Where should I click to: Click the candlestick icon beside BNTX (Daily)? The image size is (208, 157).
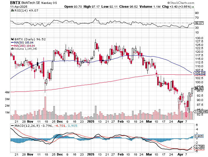click(x=12, y=39)
